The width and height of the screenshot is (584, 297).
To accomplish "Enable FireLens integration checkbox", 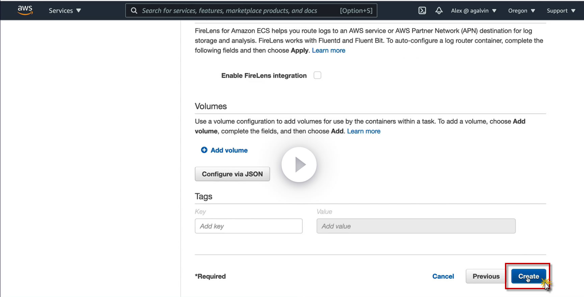I will point(317,75).
